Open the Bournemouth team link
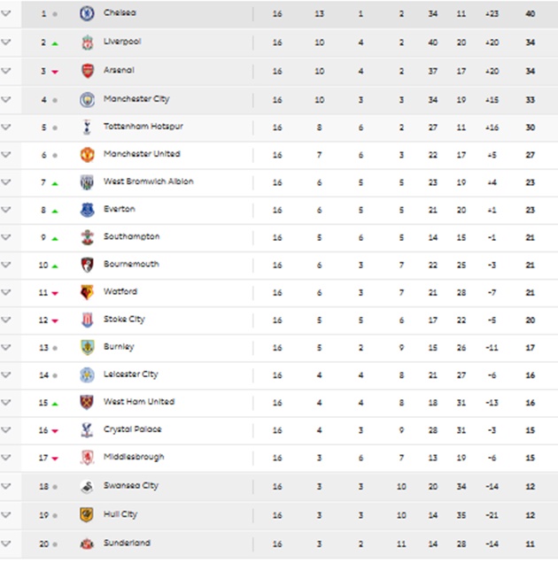Viewport: 558px width, 571px height. point(131,265)
